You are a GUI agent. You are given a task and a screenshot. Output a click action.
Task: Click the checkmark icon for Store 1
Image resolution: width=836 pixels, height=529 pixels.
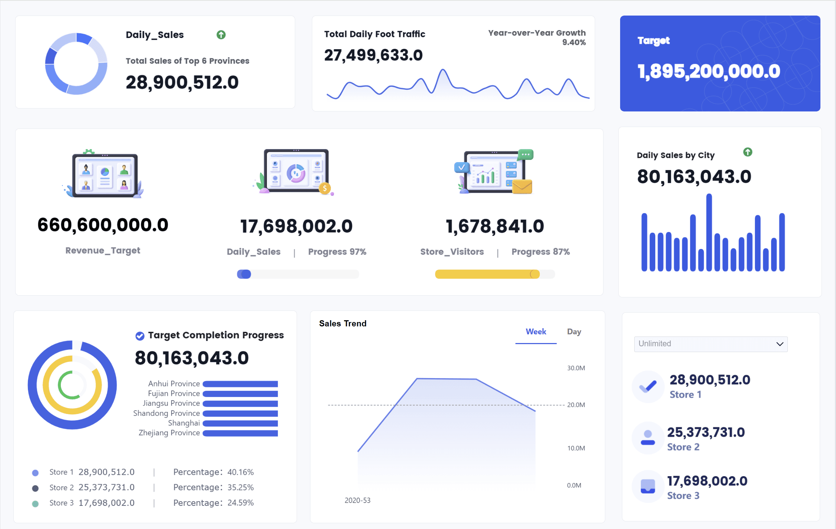coord(648,386)
